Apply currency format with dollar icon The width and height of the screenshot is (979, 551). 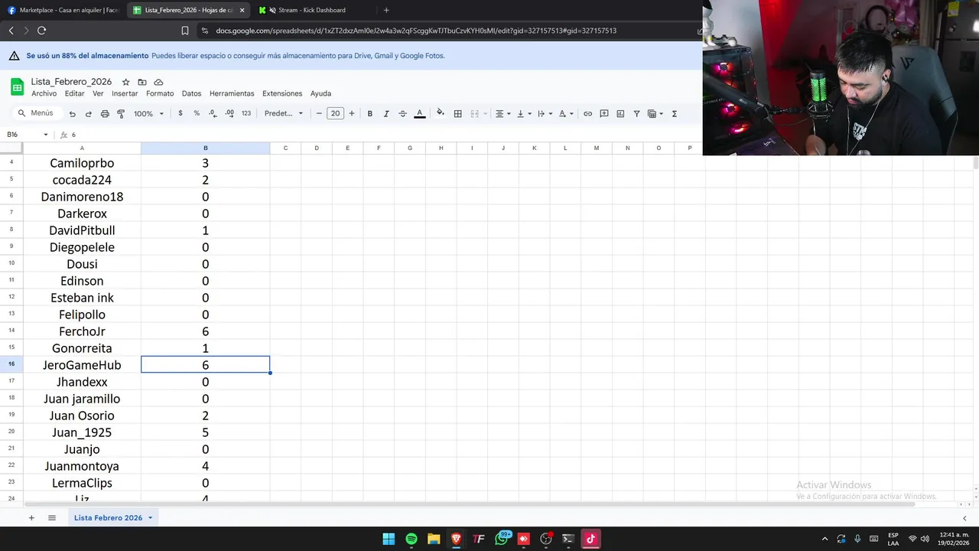click(x=181, y=113)
